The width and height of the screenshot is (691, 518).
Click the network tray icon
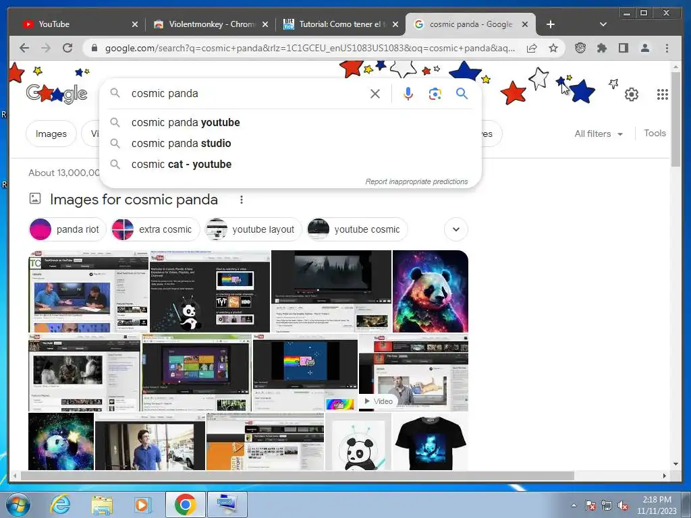click(x=607, y=506)
